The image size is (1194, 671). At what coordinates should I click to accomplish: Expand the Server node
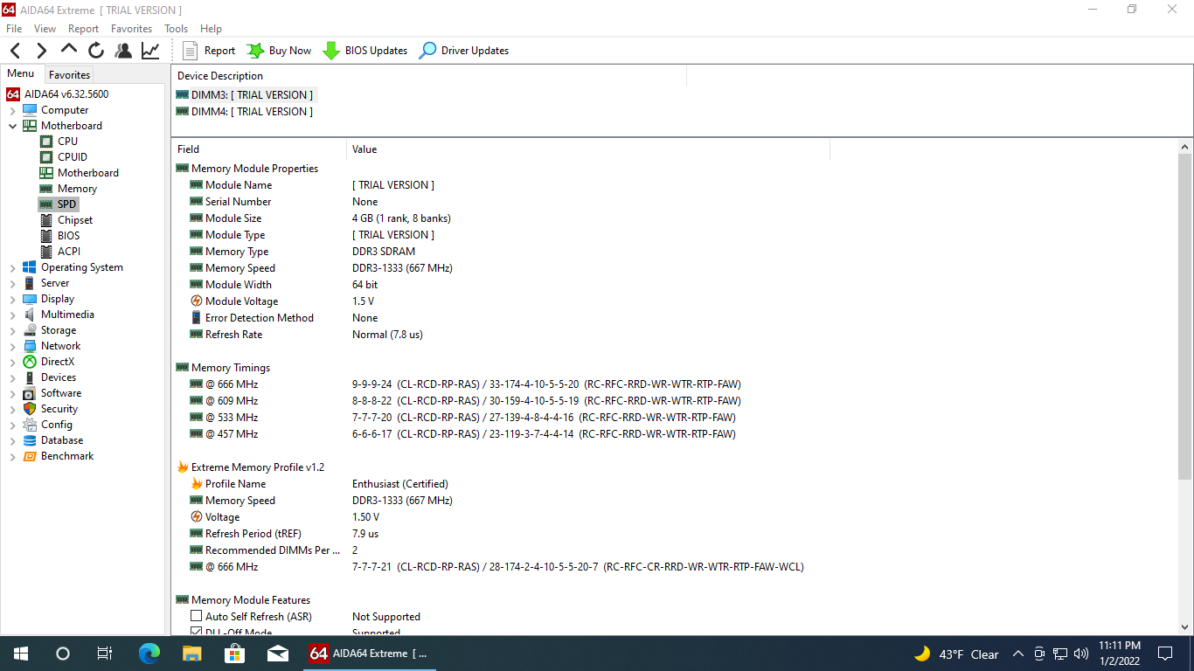(x=13, y=283)
